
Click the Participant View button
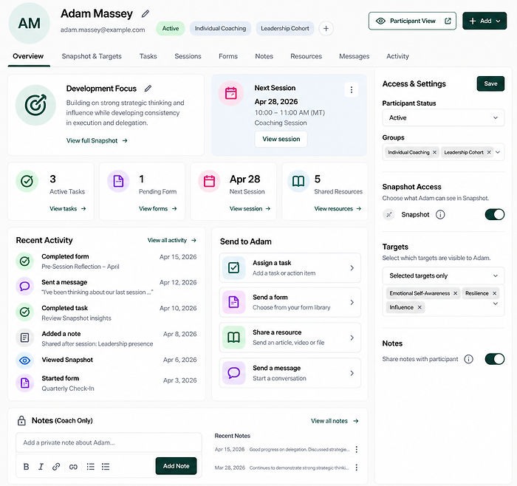click(x=412, y=21)
